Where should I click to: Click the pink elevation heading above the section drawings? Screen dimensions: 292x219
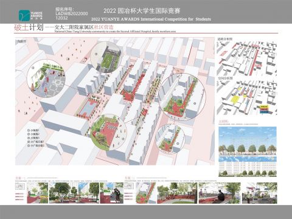click(x=223, y=121)
